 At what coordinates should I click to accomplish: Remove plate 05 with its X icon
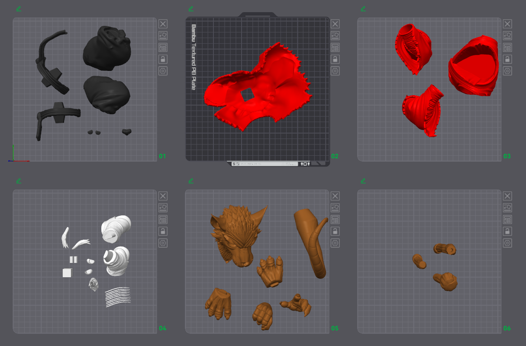[335, 196]
